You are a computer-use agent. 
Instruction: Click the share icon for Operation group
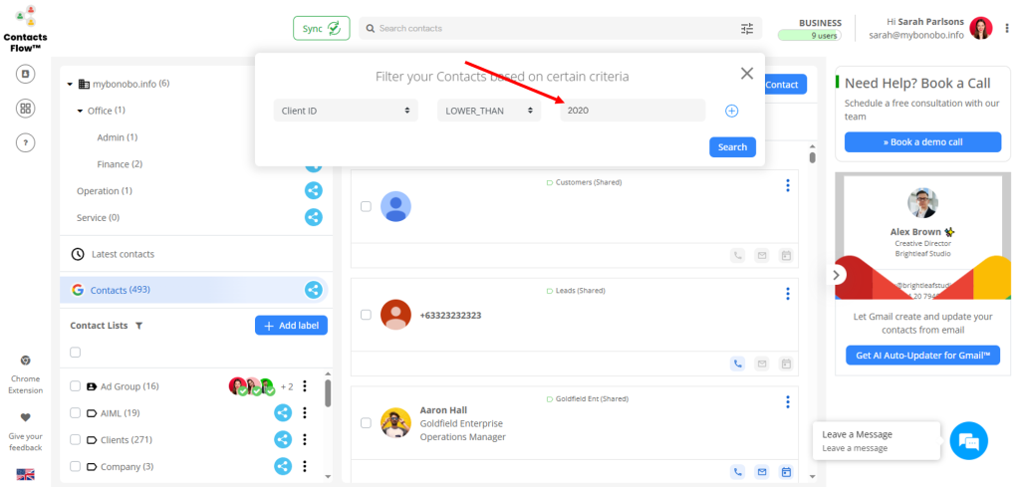[313, 190]
